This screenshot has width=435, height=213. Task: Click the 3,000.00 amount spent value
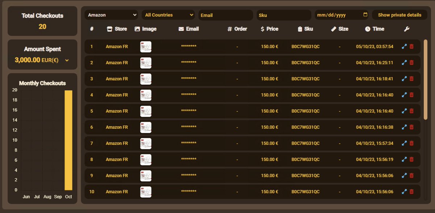point(28,60)
